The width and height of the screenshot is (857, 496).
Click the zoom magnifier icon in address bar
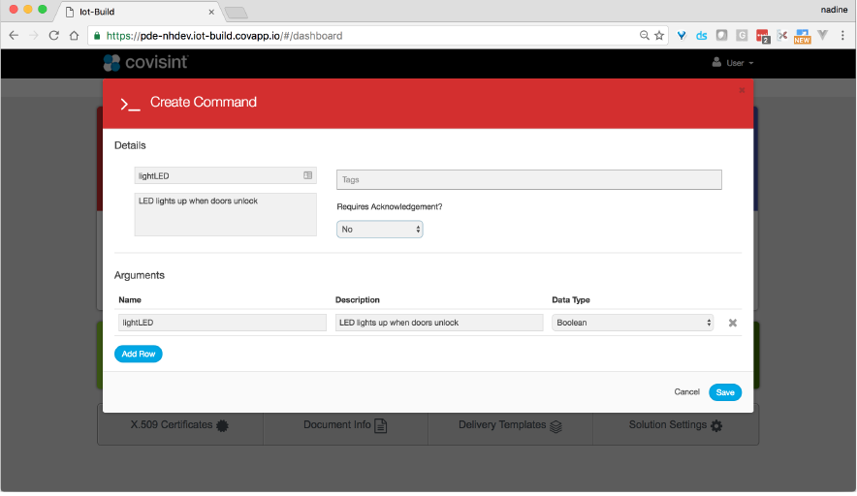[x=644, y=35]
